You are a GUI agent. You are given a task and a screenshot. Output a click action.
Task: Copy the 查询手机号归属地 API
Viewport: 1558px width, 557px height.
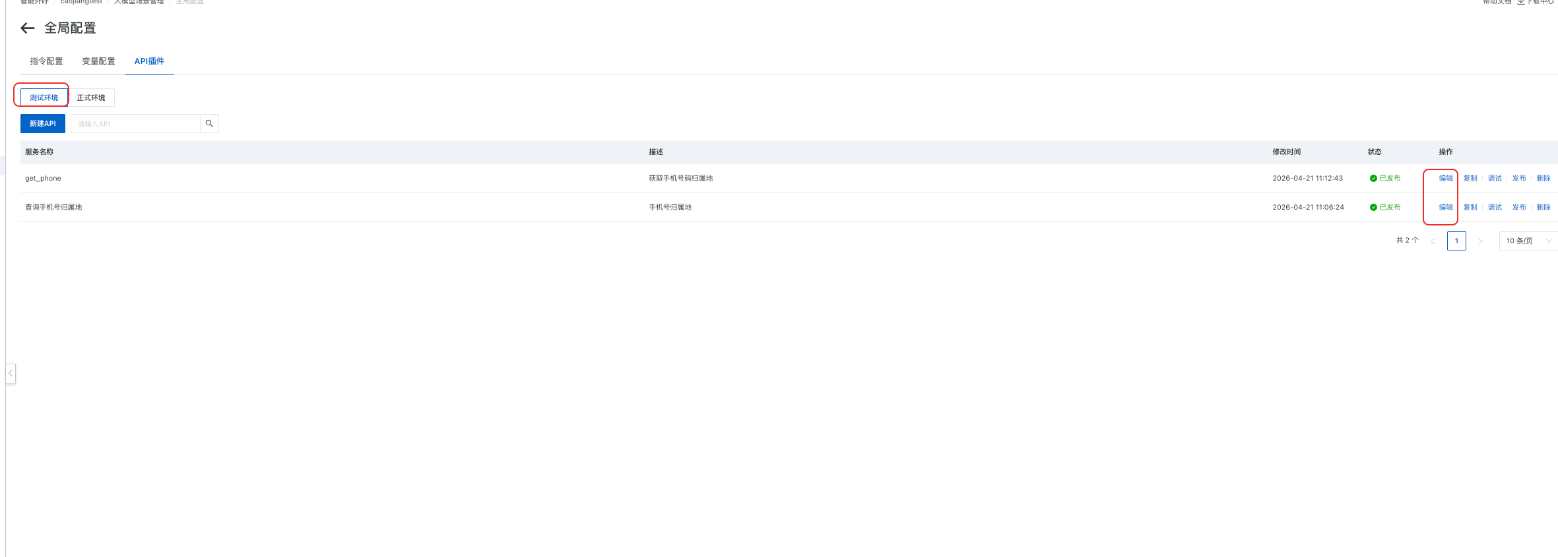pyautogui.click(x=1470, y=207)
